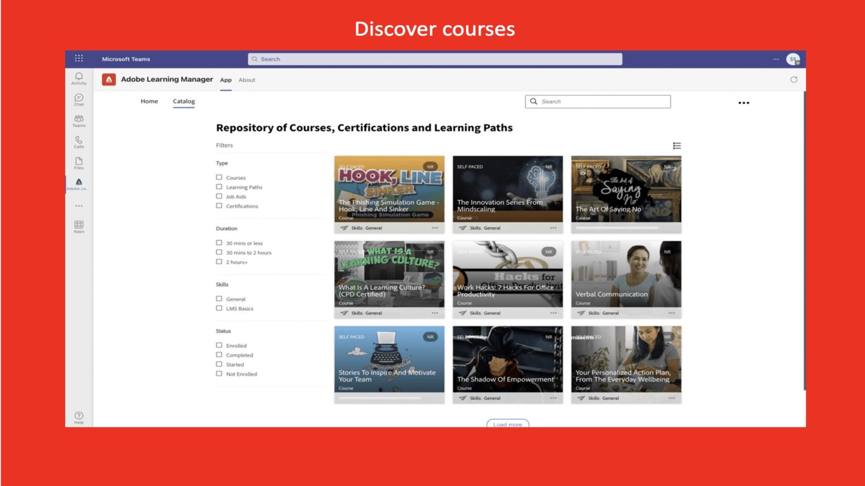
Task: Check the 2 hours+ duration filter
Action: tap(219, 261)
